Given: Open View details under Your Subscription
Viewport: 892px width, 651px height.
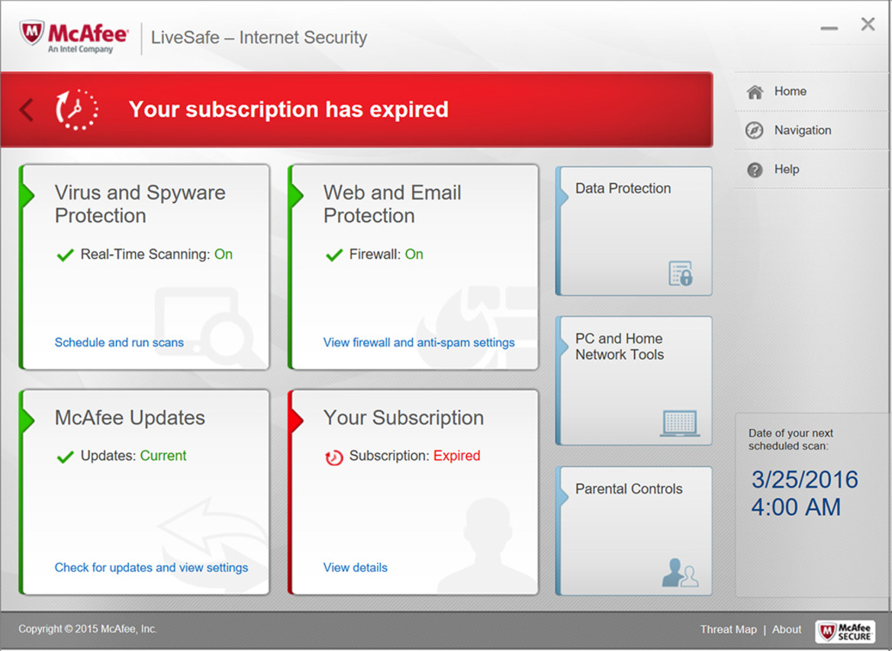Looking at the screenshot, I should pos(355,567).
